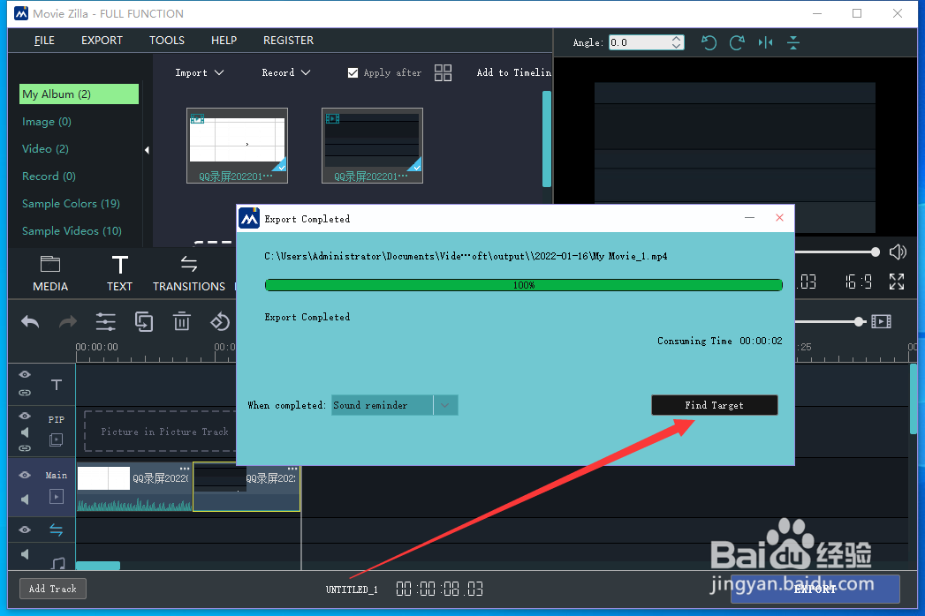The width and height of the screenshot is (925, 616).
Task: Delete the selected clip with trash icon
Action: click(182, 322)
